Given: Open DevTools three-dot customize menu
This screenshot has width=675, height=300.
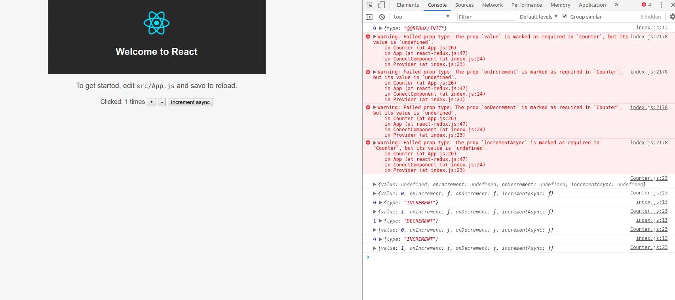Looking at the screenshot, I should pos(661,5).
